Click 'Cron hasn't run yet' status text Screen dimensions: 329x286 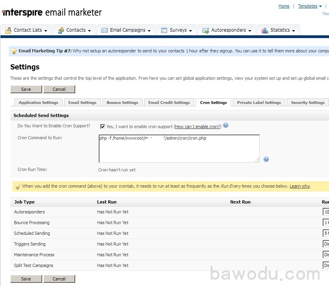pos(117,170)
